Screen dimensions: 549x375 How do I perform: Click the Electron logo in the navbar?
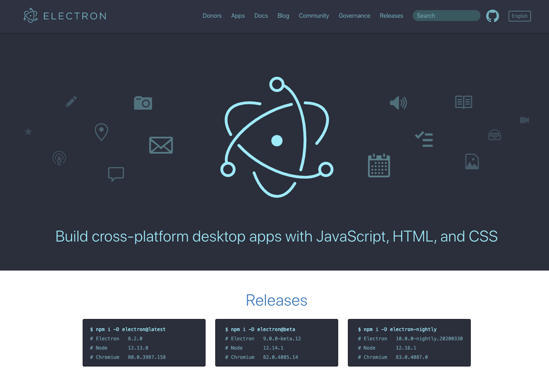[x=64, y=16]
